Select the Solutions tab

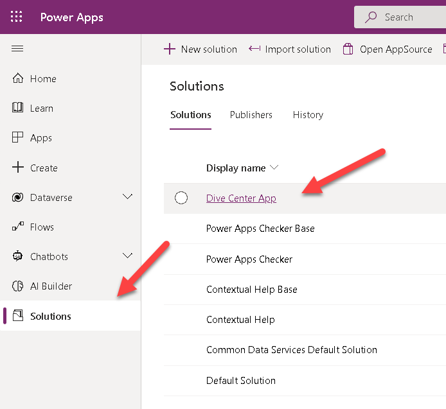point(191,115)
